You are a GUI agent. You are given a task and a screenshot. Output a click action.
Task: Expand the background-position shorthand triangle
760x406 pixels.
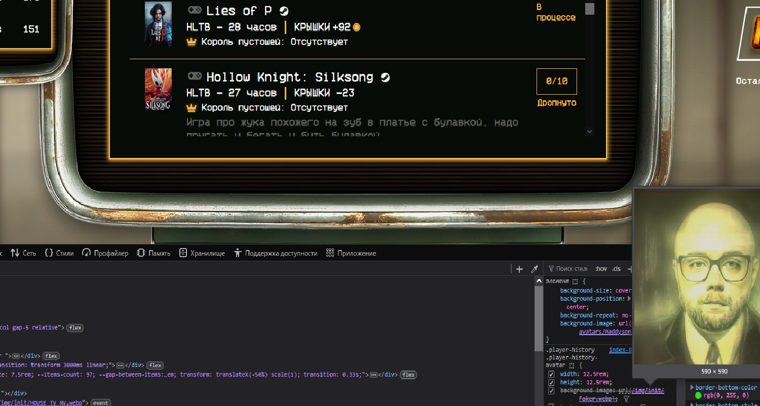[x=629, y=299]
